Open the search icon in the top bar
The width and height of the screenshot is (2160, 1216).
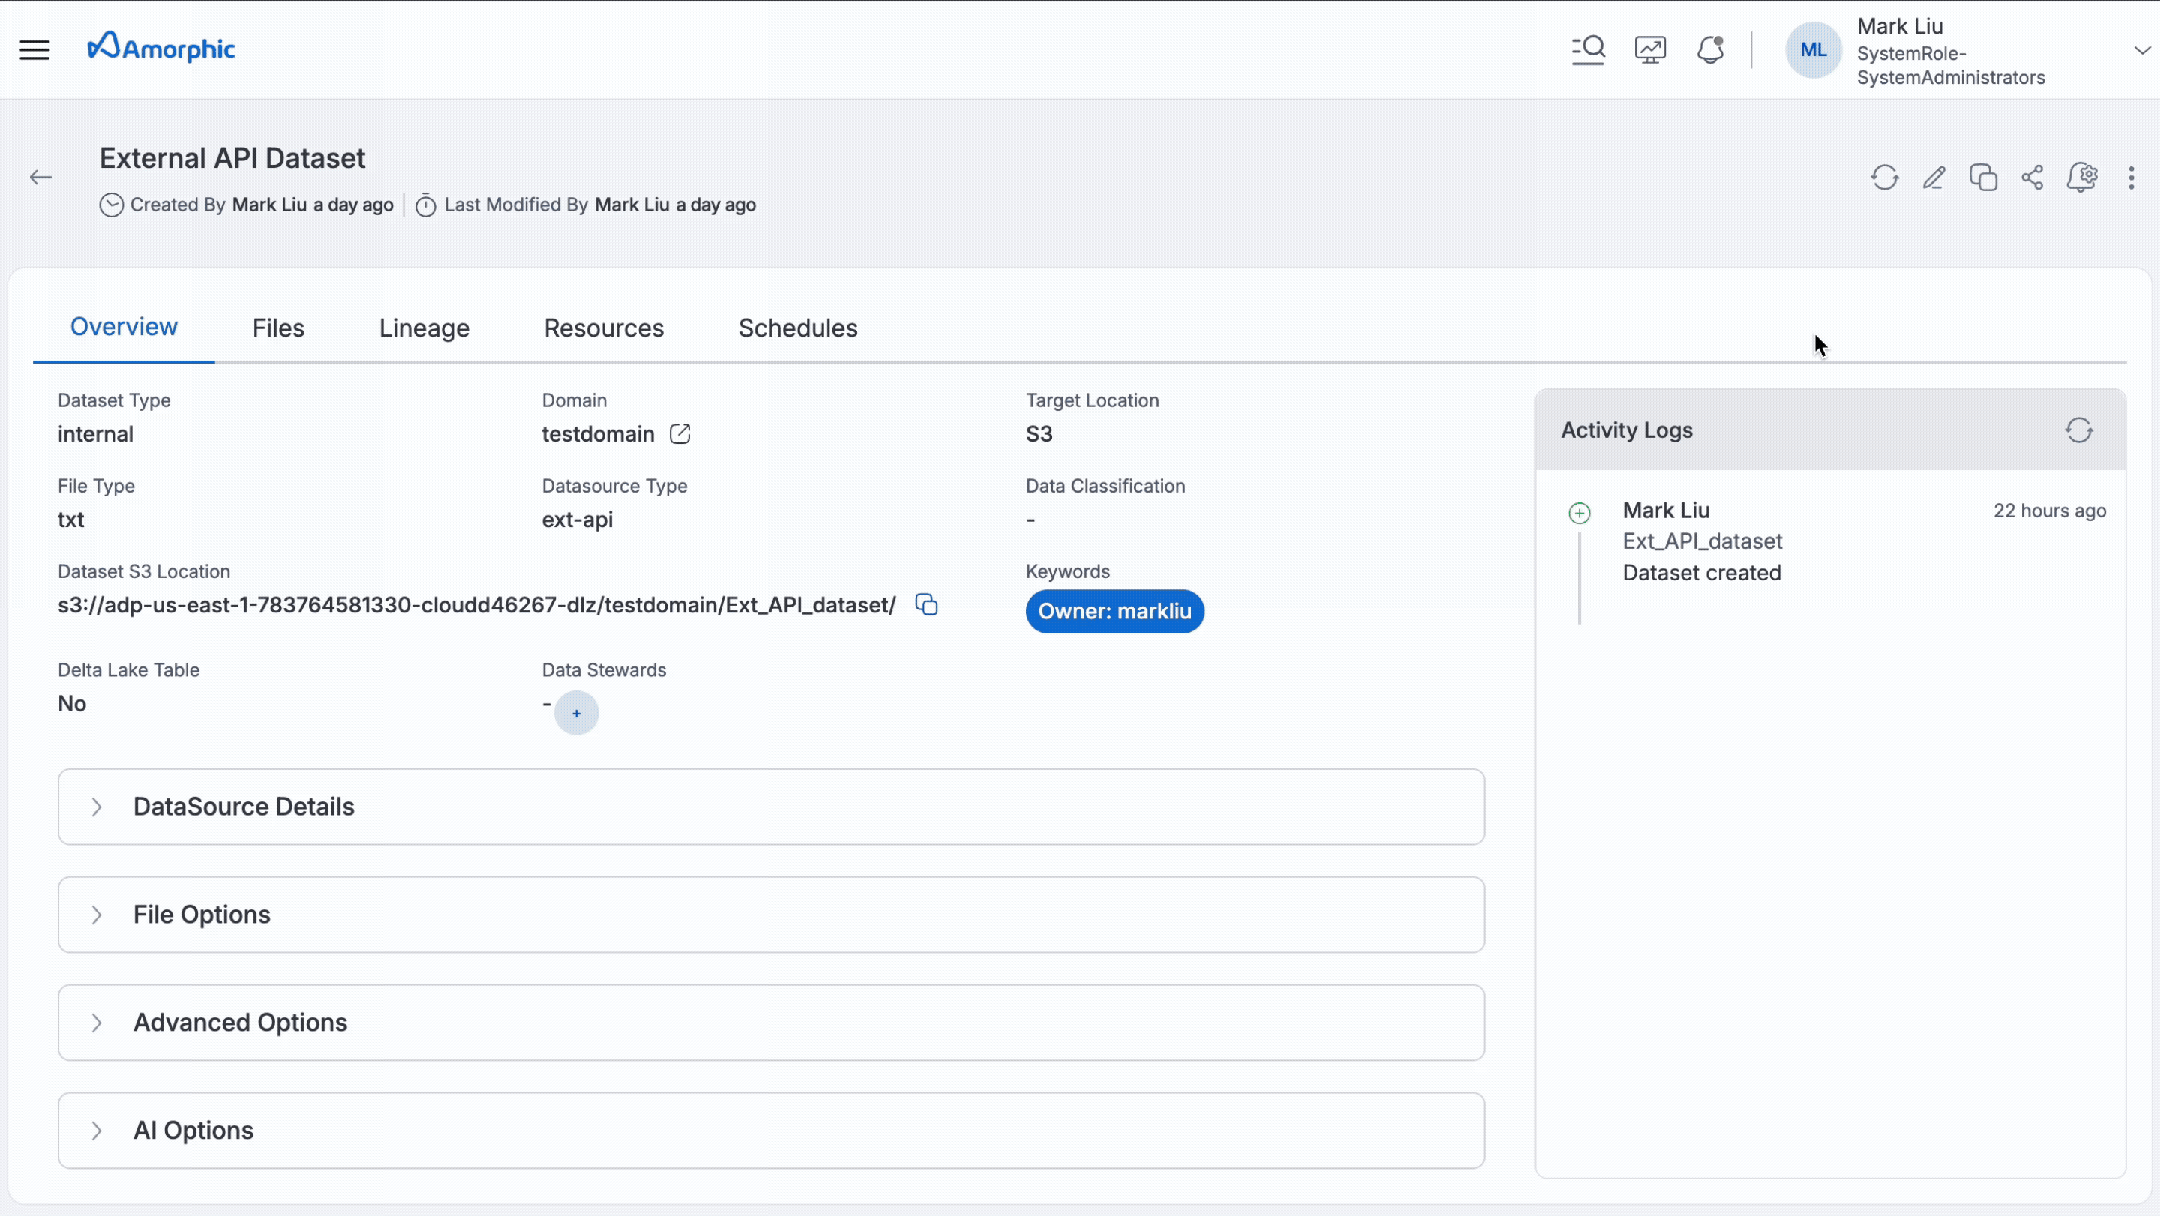(x=1587, y=49)
